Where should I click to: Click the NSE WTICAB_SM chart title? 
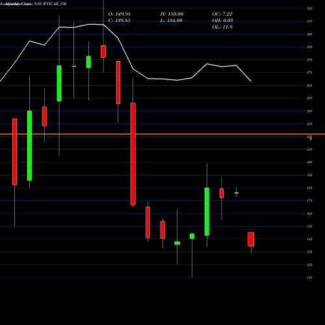[x=50, y=4]
